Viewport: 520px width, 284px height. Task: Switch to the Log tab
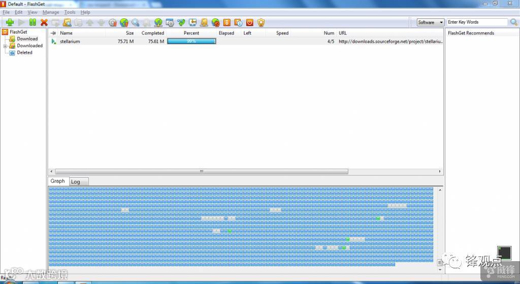79,182
